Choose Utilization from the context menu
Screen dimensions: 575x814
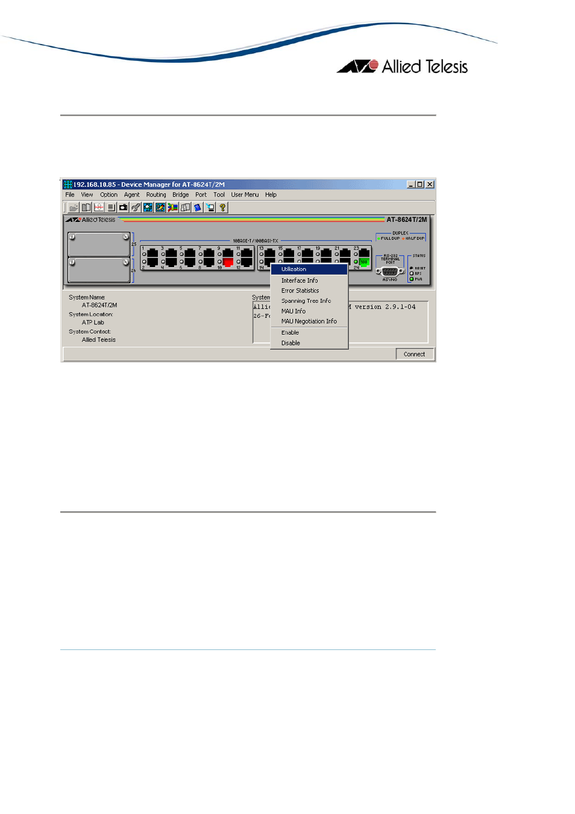tap(309, 270)
